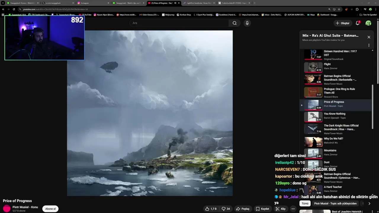Click the Oluştur create button

(343, 23)
